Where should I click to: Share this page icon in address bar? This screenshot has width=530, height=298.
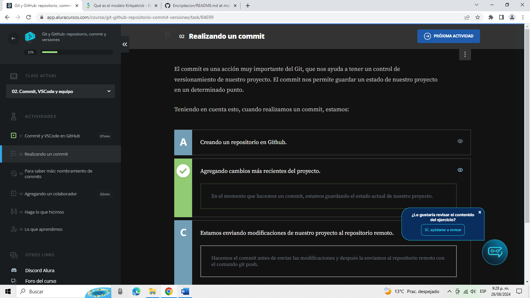click(467, 17)
